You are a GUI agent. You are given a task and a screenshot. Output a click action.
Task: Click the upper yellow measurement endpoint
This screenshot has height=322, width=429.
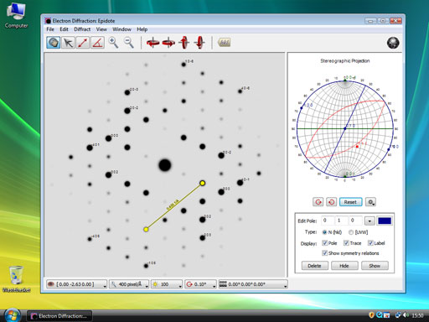click(203, 183)
